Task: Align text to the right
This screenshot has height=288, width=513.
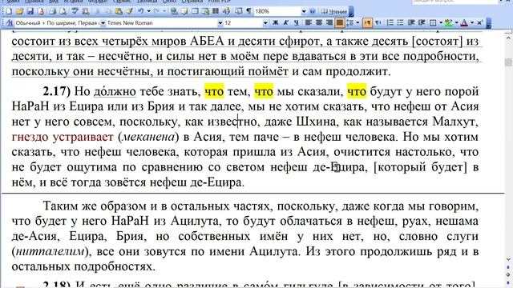Action: [329, 22]
